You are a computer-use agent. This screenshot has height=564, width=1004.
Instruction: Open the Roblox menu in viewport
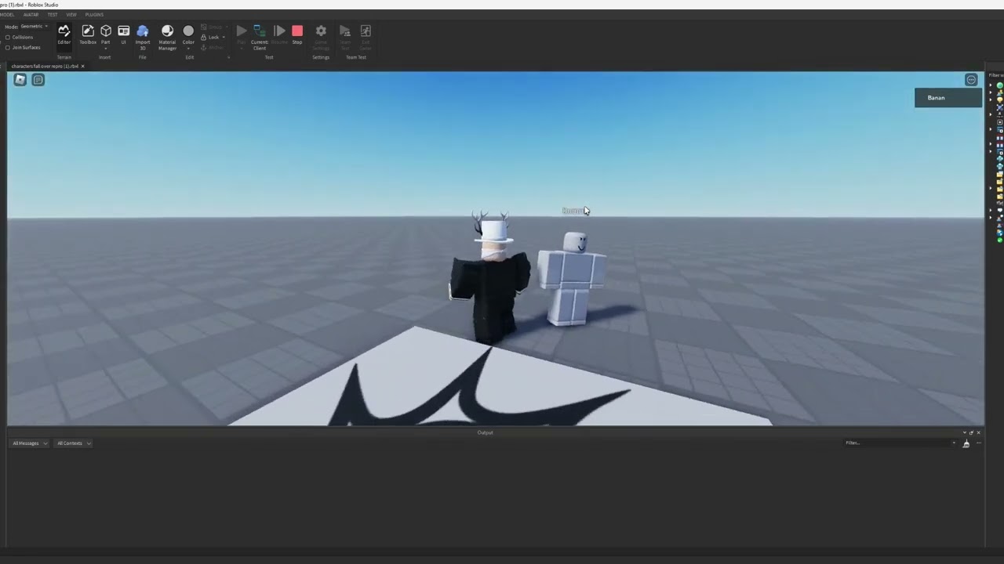pyautogui.click(x=20, y=80)
